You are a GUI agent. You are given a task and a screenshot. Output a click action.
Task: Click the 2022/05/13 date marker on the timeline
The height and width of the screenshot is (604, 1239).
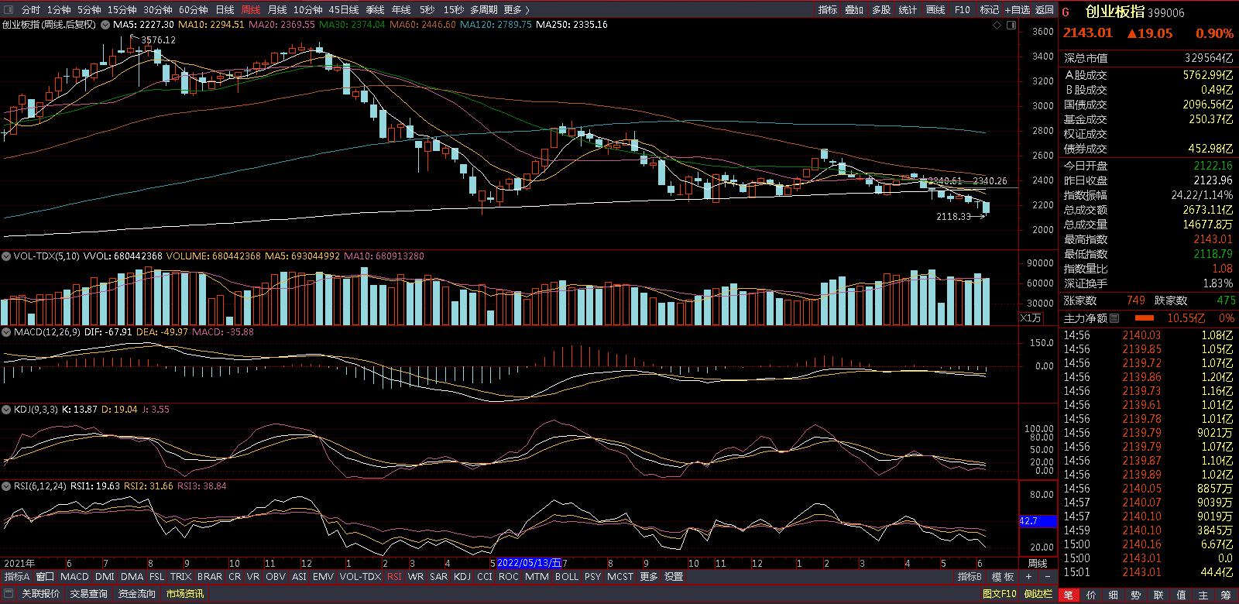(x=529, y=563)
